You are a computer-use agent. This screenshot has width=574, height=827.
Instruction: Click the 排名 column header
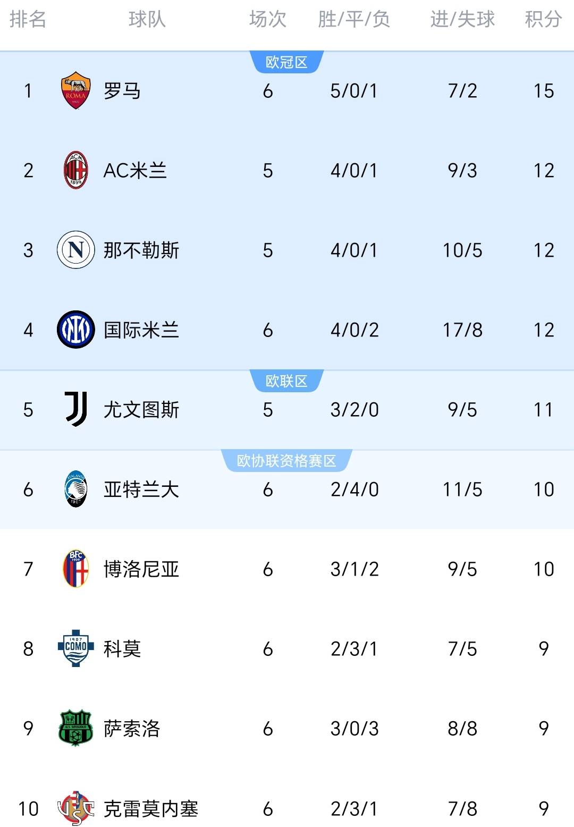click(28, 20)
